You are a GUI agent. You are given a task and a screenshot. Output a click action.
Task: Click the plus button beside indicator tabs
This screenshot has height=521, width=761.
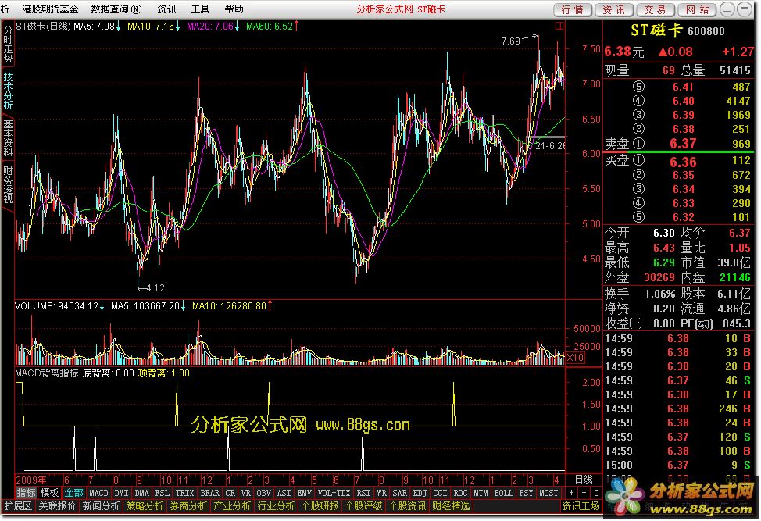571,493
